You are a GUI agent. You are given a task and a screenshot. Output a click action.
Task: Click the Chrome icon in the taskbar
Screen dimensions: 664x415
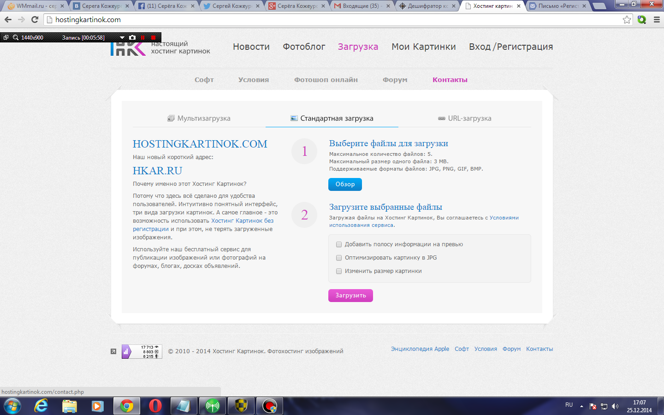click(127, 406)
